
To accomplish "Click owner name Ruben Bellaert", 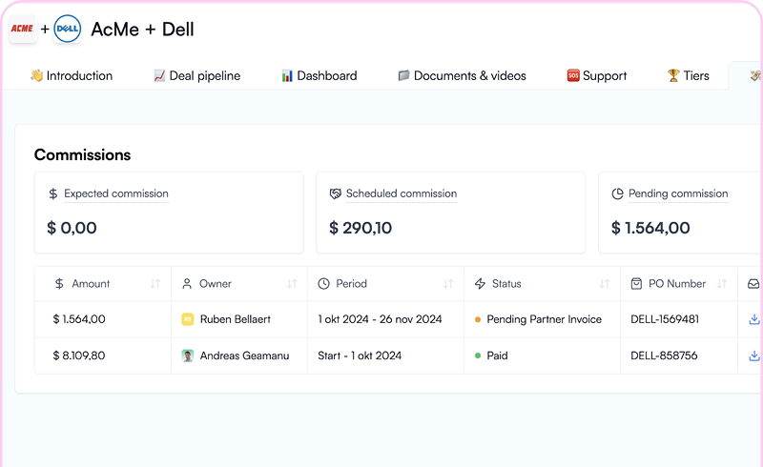I will pyautogui.click(x=236, y=319).
